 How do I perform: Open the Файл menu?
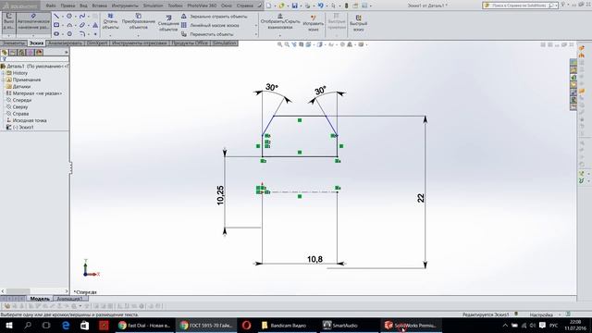click(51, 6)
